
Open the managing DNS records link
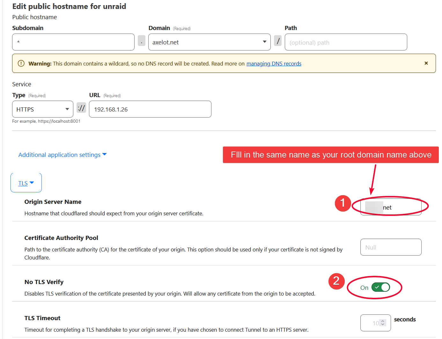click(274, 64)
